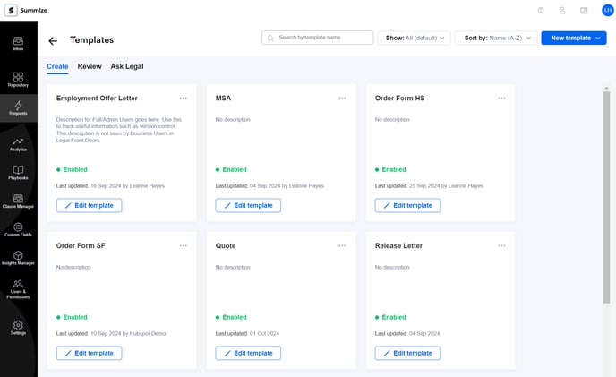This screenshot has width=616, height=377.
Task: Open Clause Manager sidebar icon
Action: click(18, 201)
